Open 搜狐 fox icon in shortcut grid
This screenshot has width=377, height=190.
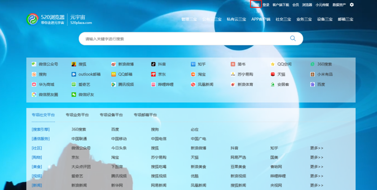pos(74,64)
